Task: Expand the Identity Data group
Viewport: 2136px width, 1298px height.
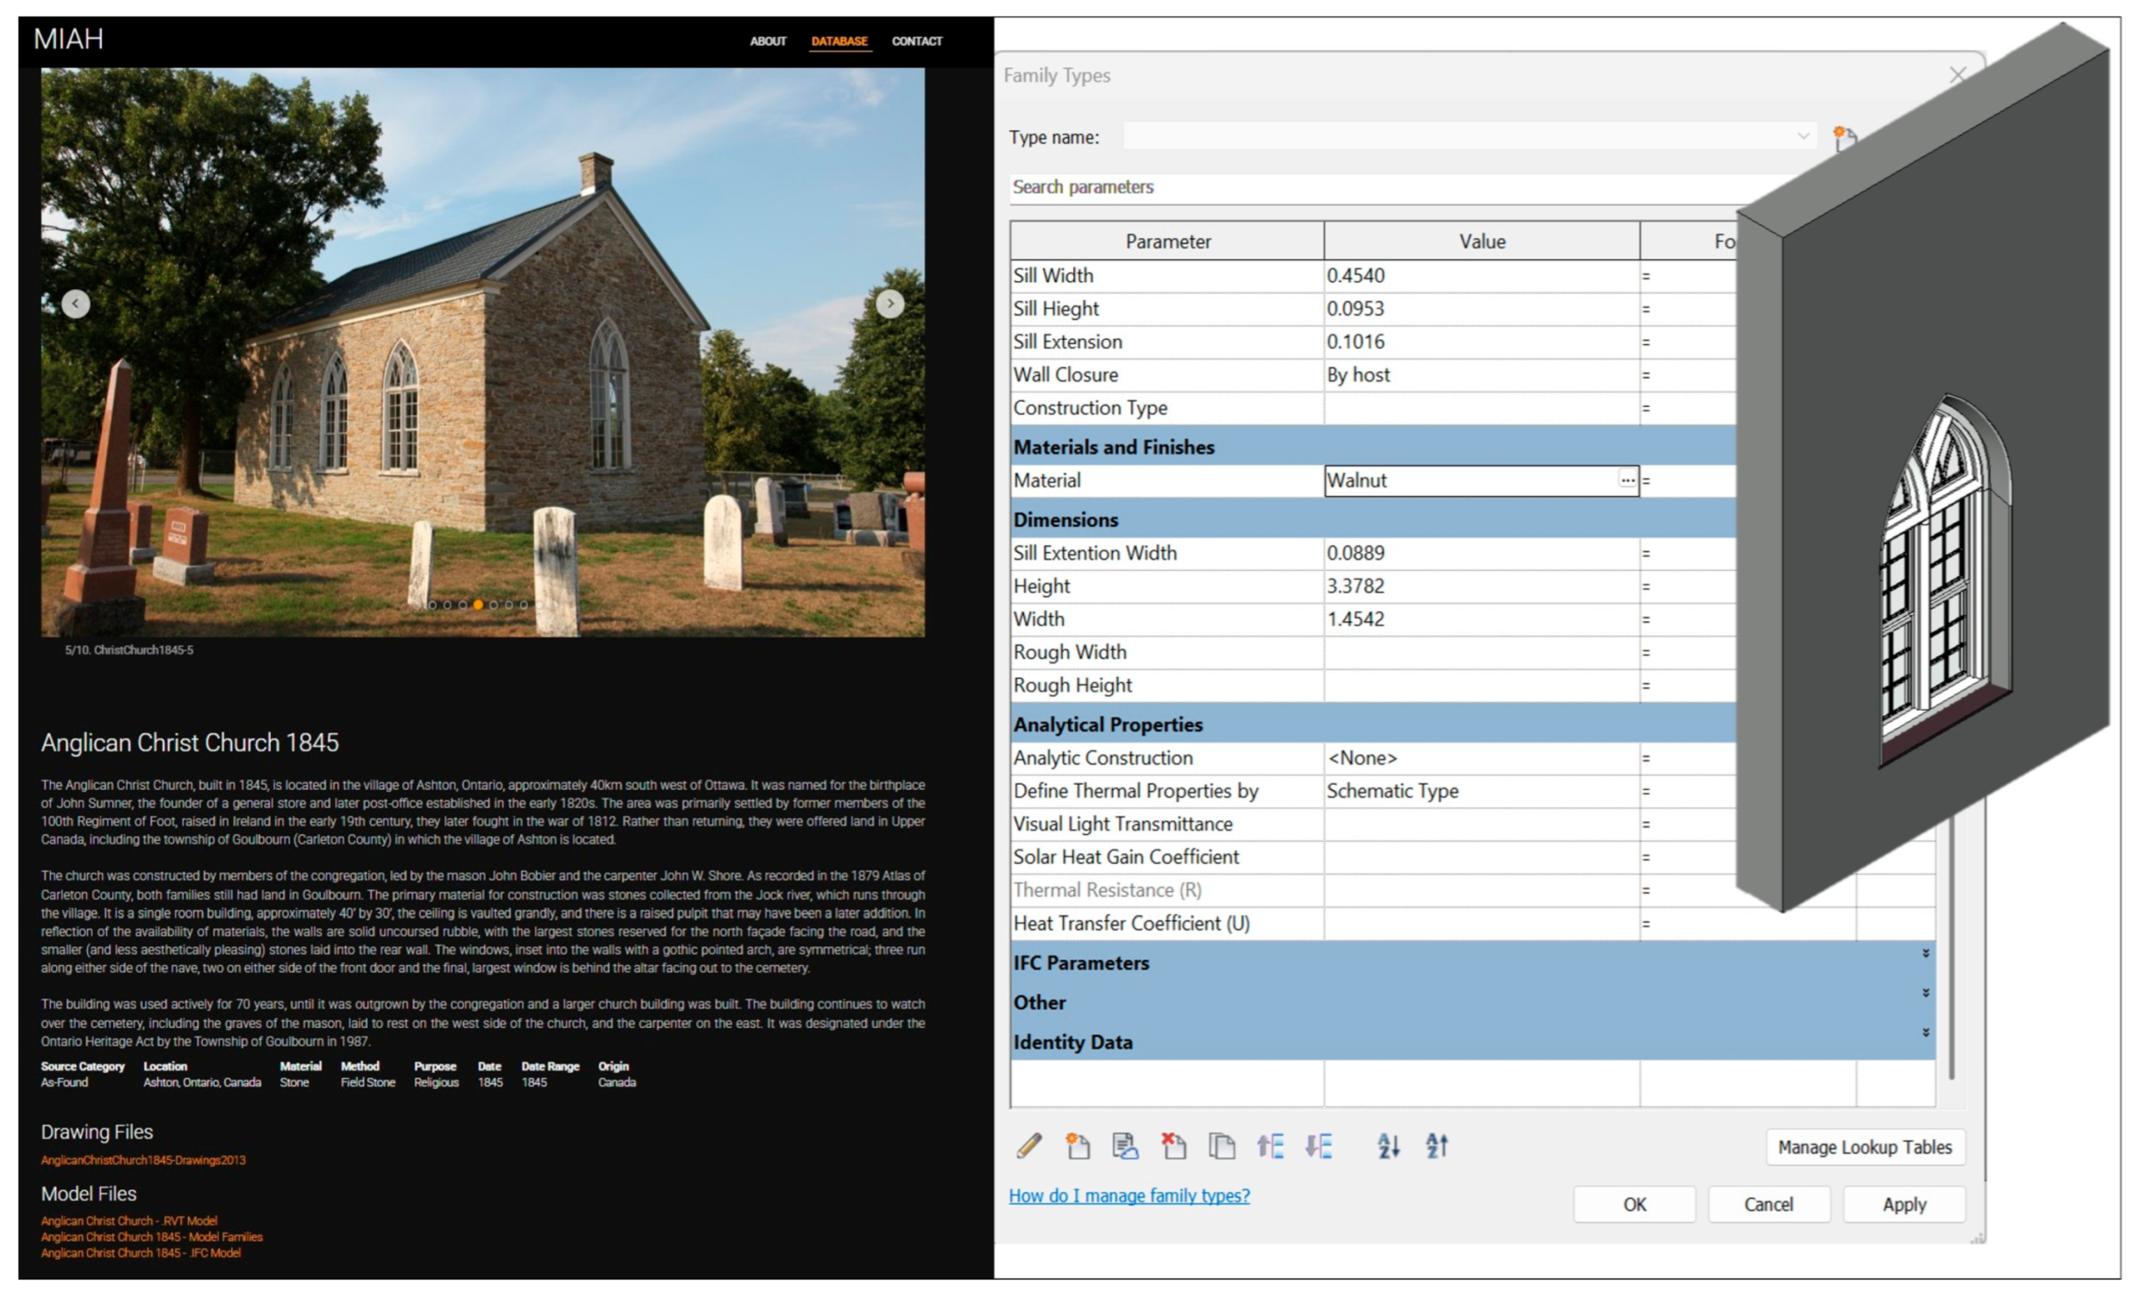Action: 1925,1033
